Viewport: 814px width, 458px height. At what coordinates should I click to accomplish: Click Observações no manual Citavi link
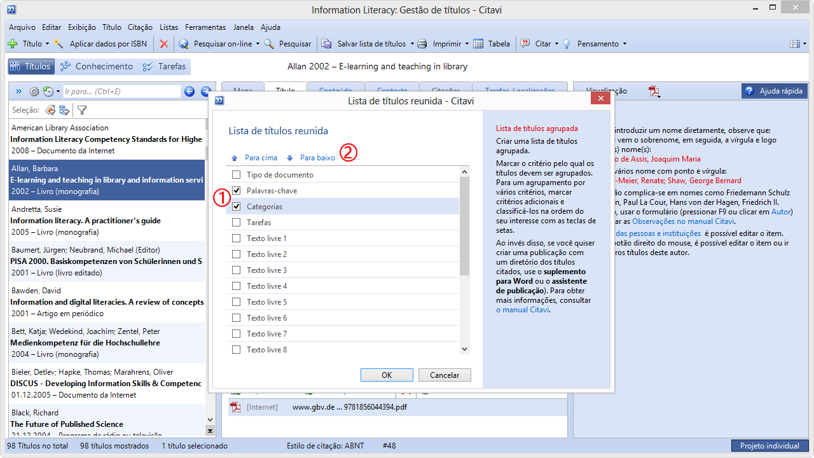[x=683, y=221]
